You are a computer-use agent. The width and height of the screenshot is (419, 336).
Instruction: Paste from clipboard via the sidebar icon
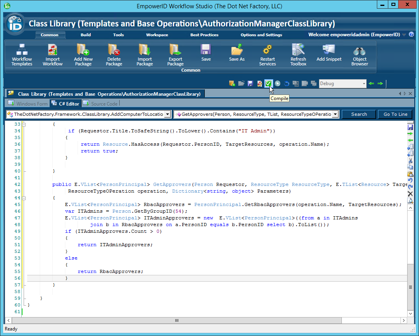pos(410,173)
